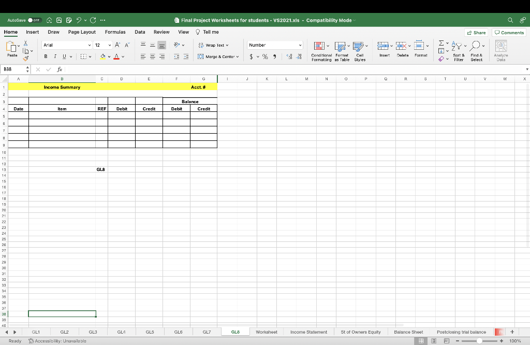
Task: Click the Format Painter brush icon
Action: click(x=26, y=59)
